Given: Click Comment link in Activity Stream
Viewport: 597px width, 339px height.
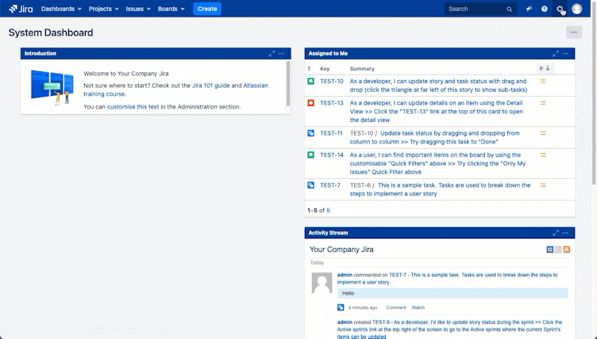Looking at the screenshot, I should click(x=396, y=307).
